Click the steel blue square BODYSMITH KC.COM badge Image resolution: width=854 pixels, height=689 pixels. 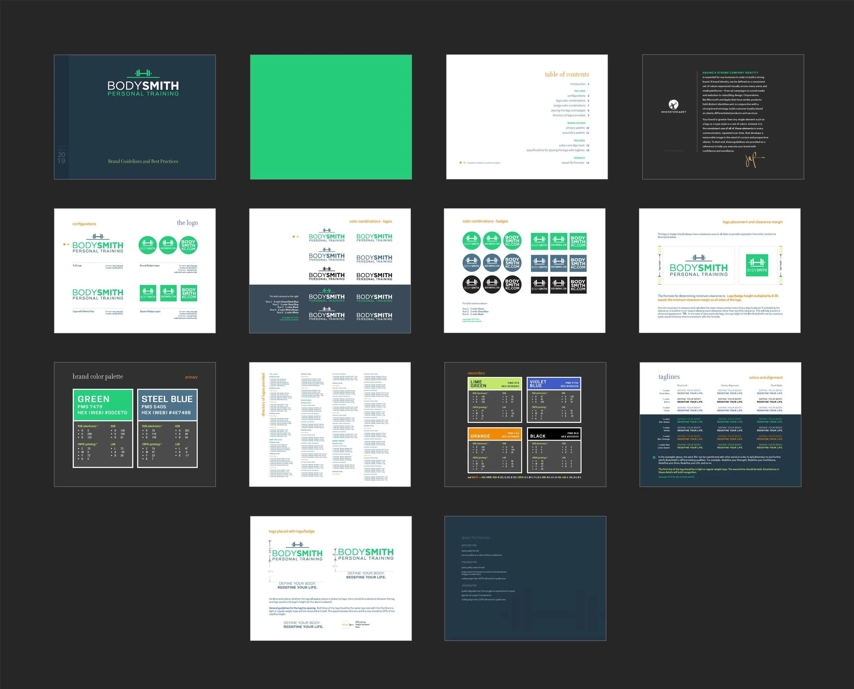pos(578,263)
